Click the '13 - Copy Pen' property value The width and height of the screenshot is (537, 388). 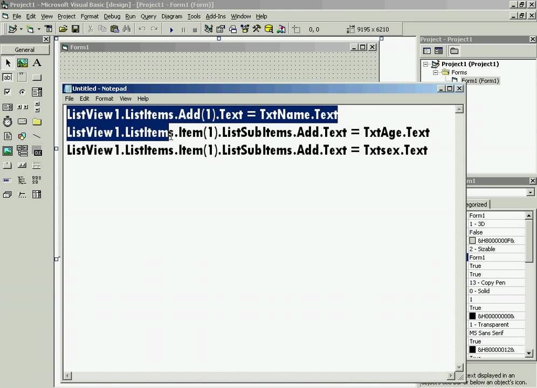click(496, 282)
